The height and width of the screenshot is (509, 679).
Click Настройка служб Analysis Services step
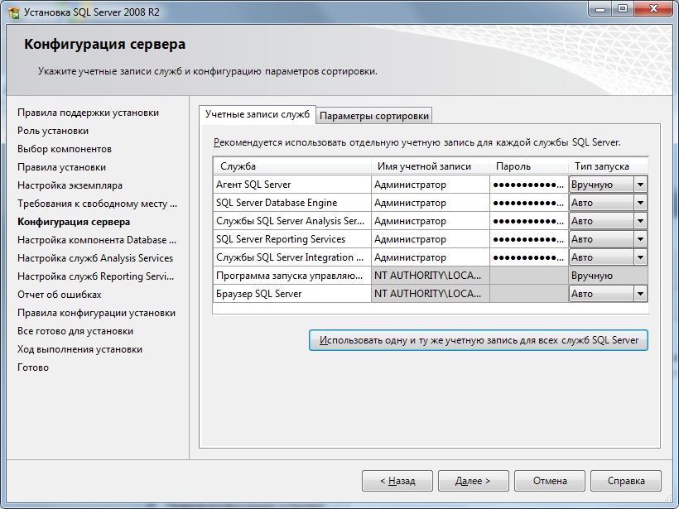[95, 258]
